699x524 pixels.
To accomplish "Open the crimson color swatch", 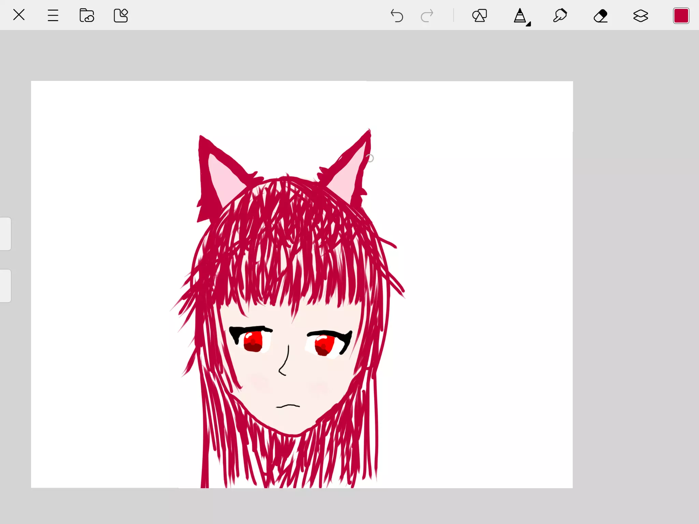I will (681, 16).
